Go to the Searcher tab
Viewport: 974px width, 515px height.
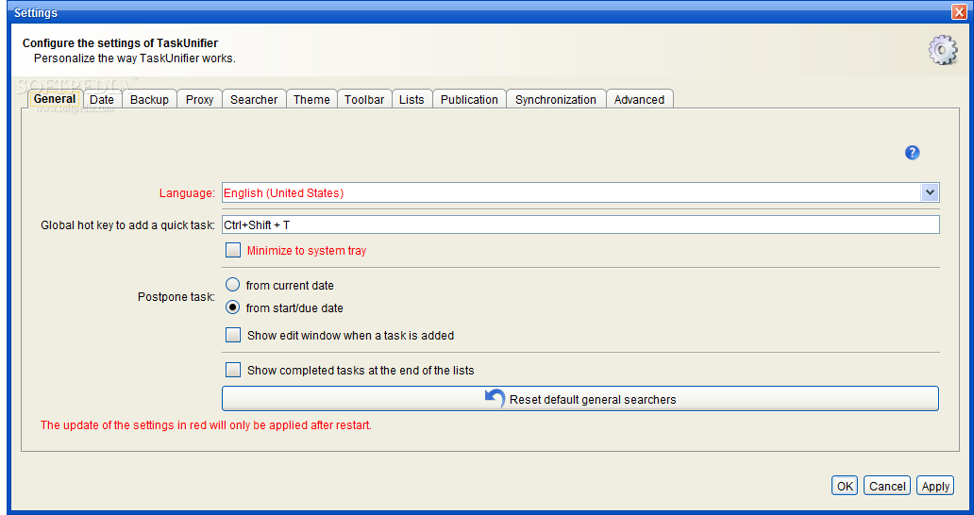pyautogui.click(x=254, y=99)
